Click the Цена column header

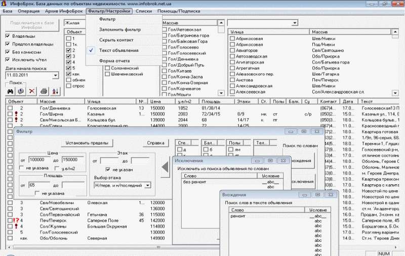click(x=160, y=101)
